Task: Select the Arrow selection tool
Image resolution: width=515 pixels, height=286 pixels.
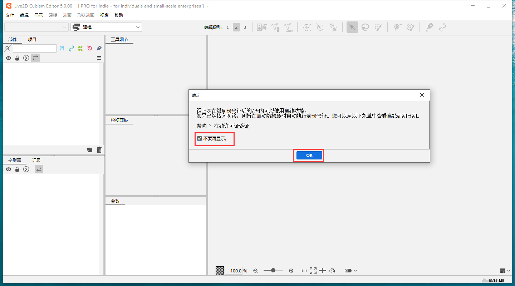Action: pyautogui.click(x=352, y=27)
